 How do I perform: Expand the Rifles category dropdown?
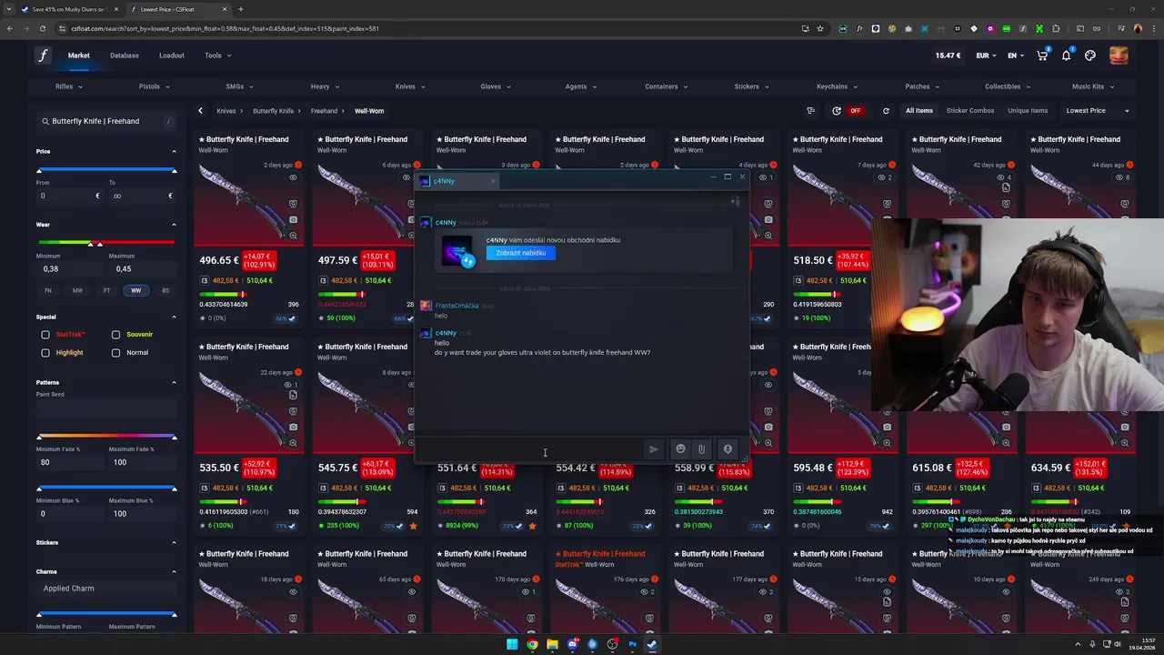[x=68, y=86]
